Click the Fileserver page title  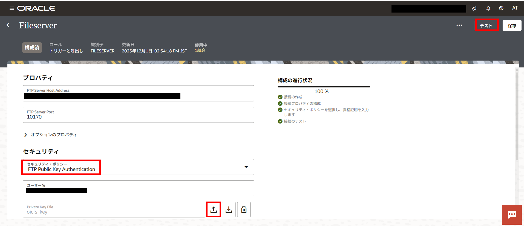(x=38, y=25)
